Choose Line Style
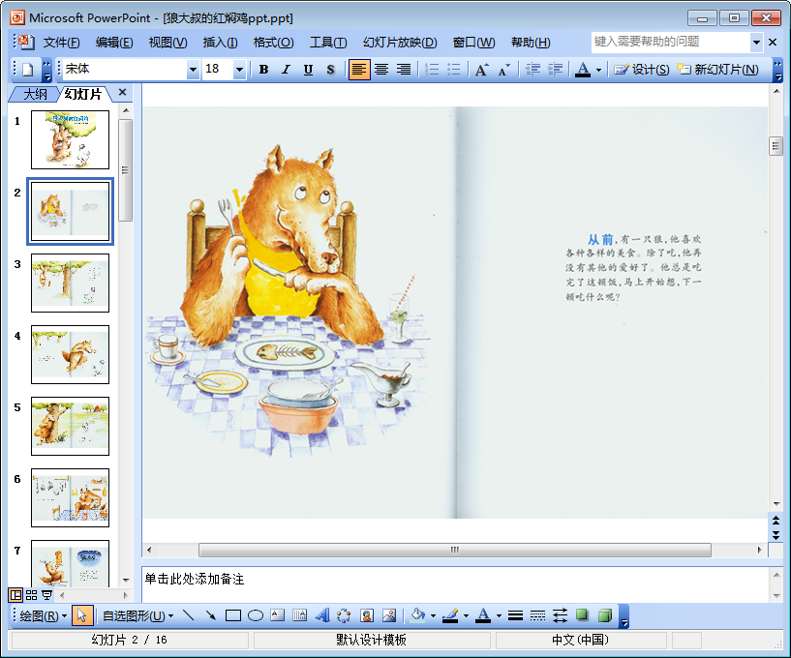Screen dimensions: 791x658 click(x=515, y=615)
